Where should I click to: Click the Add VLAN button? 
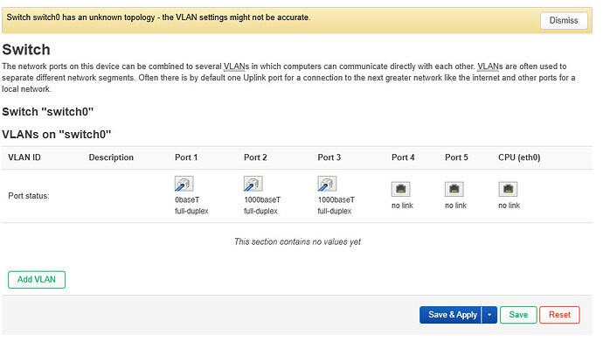37,280
